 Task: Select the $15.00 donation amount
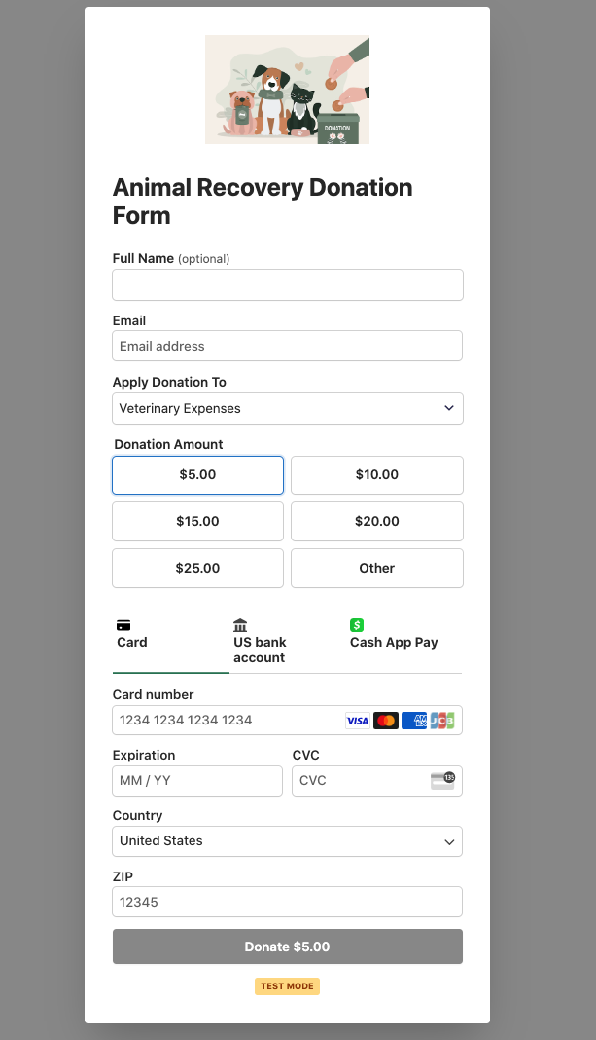(198, 521)
